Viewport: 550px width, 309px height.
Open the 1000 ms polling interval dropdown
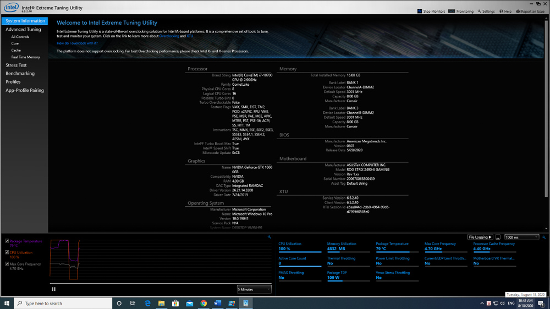click(x=521, y=238)
